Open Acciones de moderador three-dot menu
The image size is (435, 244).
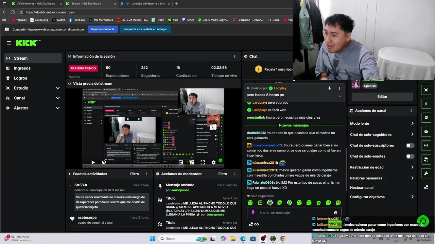[234, 174]
